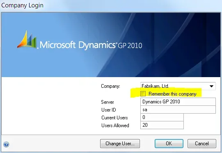The image size is (222, 153).
Task: Dismiss the dialog with Cancel
Action: click(202, 144)
